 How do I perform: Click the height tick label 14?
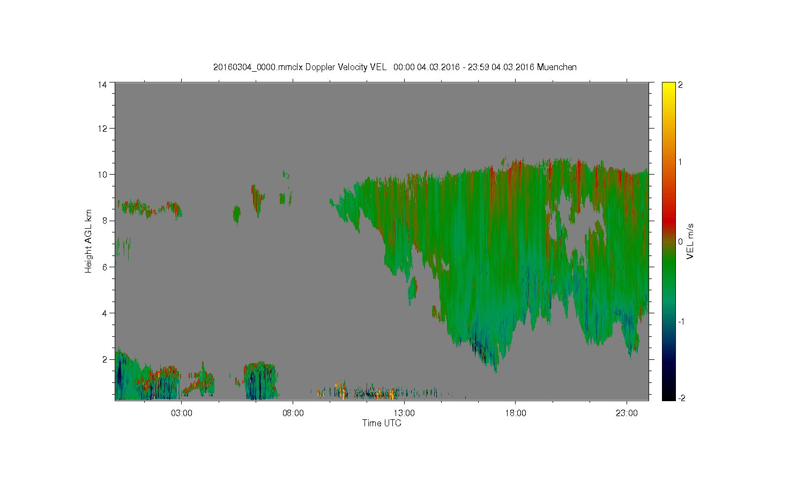tap(102, 85)
